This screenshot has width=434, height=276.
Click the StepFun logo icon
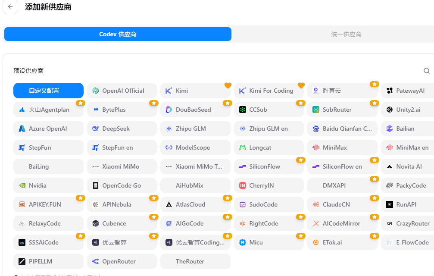tap(22, 147)
